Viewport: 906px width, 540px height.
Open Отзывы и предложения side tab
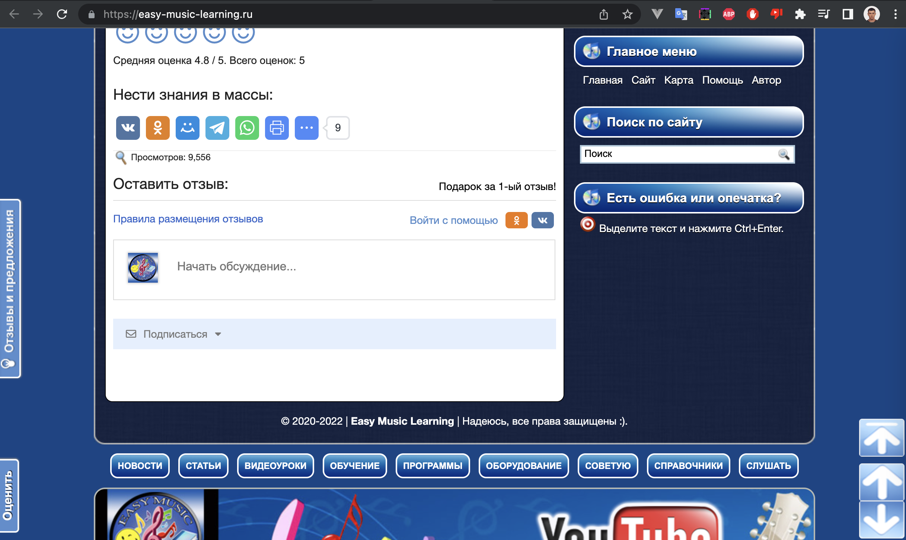click(x=10, y=289)
